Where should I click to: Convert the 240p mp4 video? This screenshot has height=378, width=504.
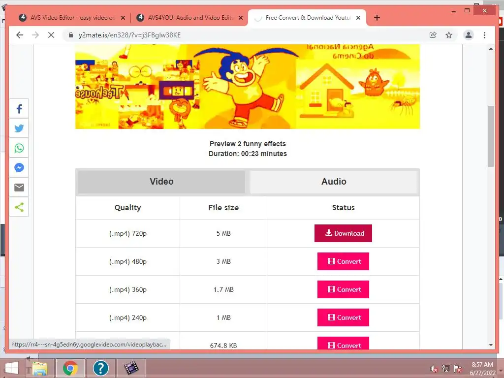click(343, 317)
